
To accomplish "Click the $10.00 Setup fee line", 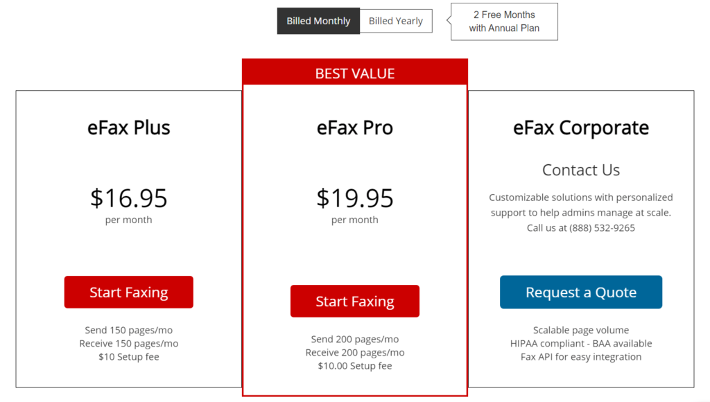I will click(354, 366).
